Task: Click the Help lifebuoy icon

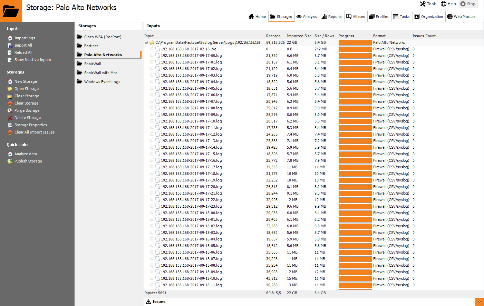Action: pyautogui.click(x=444, y=4)
